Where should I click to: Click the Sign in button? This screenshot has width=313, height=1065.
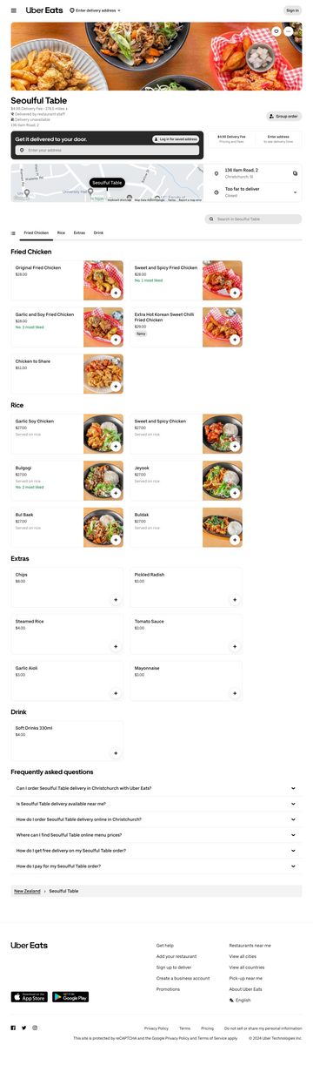coord(292,10)
